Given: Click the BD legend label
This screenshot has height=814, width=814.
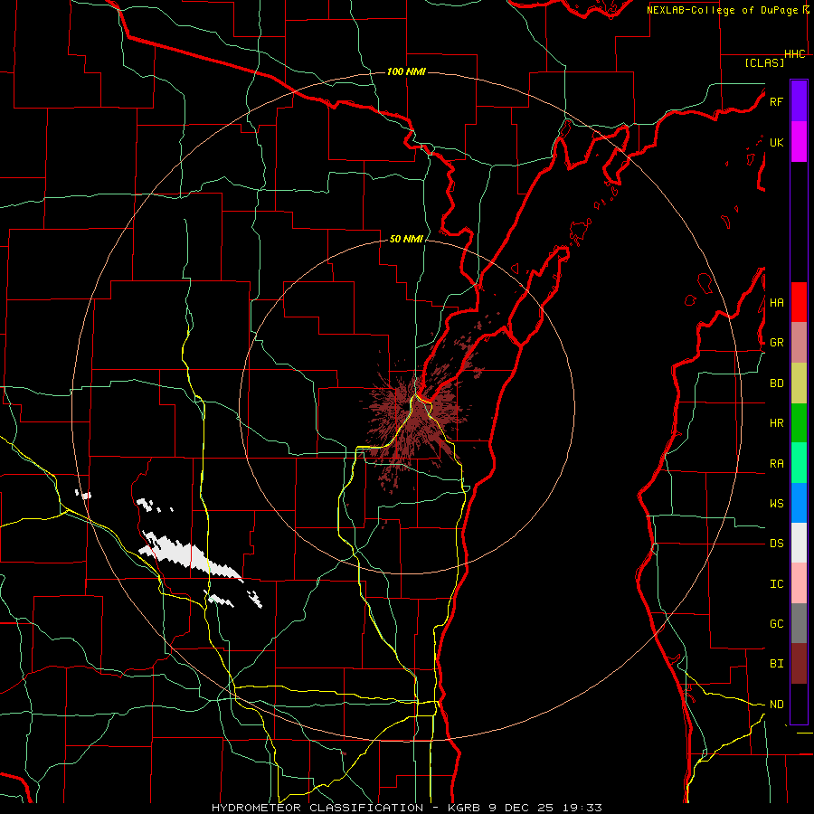Looking at the screenshot, I should [776, 383].
